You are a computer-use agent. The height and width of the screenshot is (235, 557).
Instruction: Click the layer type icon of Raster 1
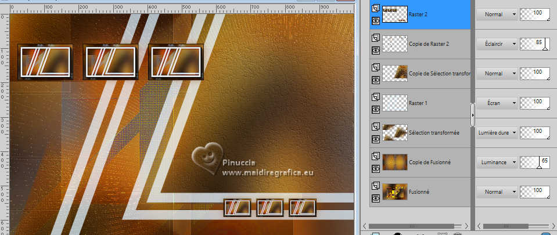[x=375, y=96]
